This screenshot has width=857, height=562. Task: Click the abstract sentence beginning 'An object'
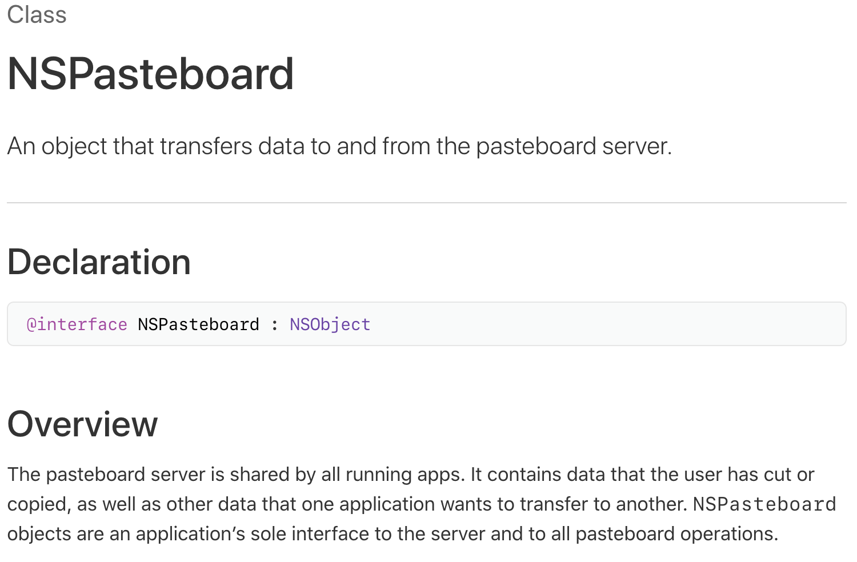339,146
